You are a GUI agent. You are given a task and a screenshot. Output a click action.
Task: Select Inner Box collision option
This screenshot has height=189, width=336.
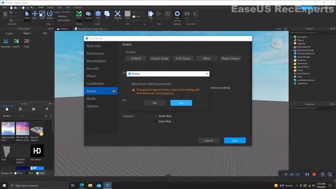[155, 121]
